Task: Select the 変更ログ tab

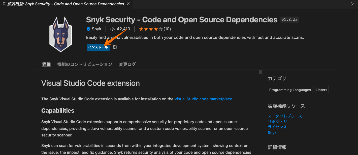Action: pos(127,64)
